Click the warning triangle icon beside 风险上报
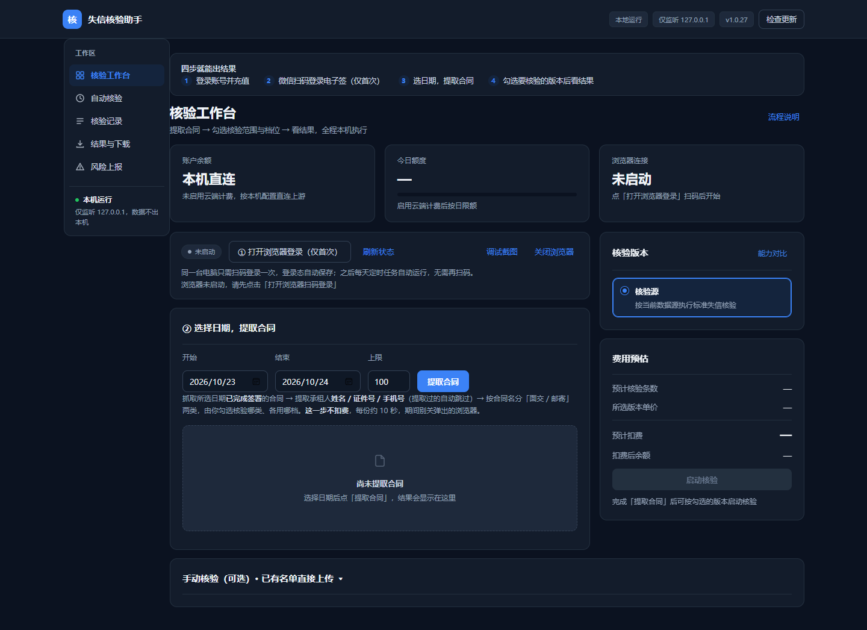867x630 pixels. click(x=80, y=167)
